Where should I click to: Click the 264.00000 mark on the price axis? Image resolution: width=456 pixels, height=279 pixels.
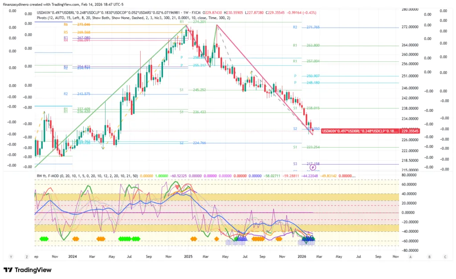click(x=408, y=45)
